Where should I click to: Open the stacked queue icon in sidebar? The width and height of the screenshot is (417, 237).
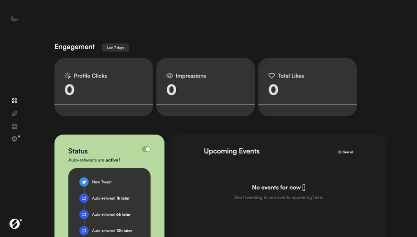(x=14, y=126)
